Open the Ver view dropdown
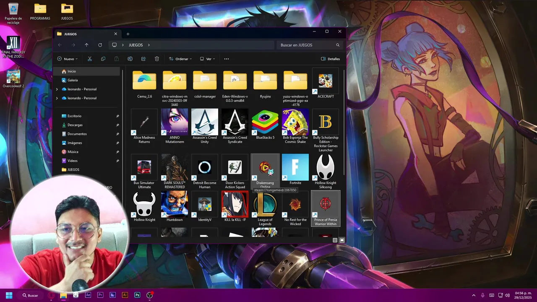This screenshot has height=302, width=537. [208, 59]
